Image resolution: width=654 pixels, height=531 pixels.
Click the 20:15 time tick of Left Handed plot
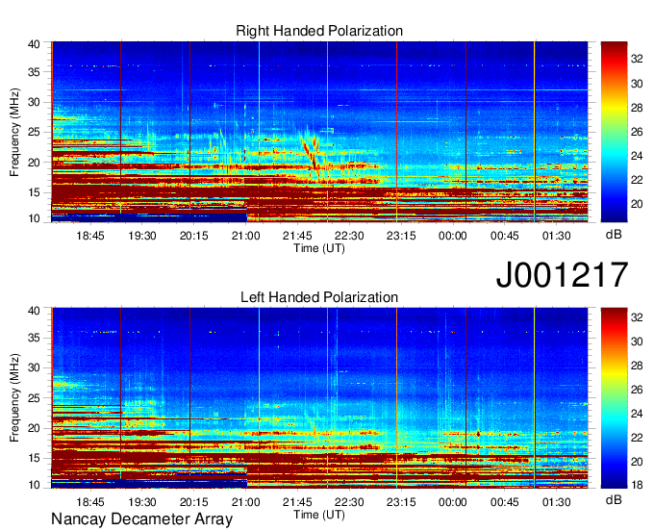pyautogui.click(x=194, y=502)
